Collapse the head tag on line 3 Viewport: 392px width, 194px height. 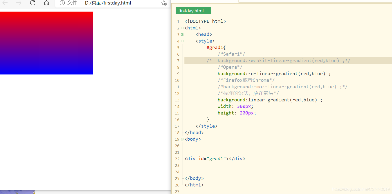[x=182, y=34]
